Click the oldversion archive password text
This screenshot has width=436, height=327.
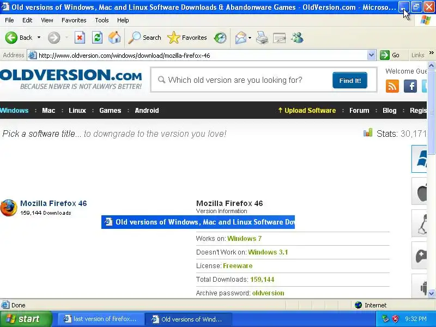pyautogui.click(x=268, y=293)
